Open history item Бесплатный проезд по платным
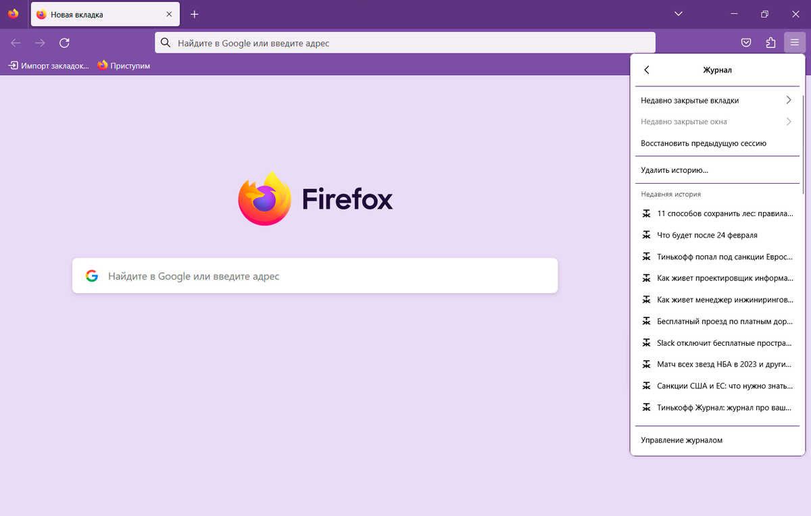This screenshot has height=516, width=811. (717, 321)
